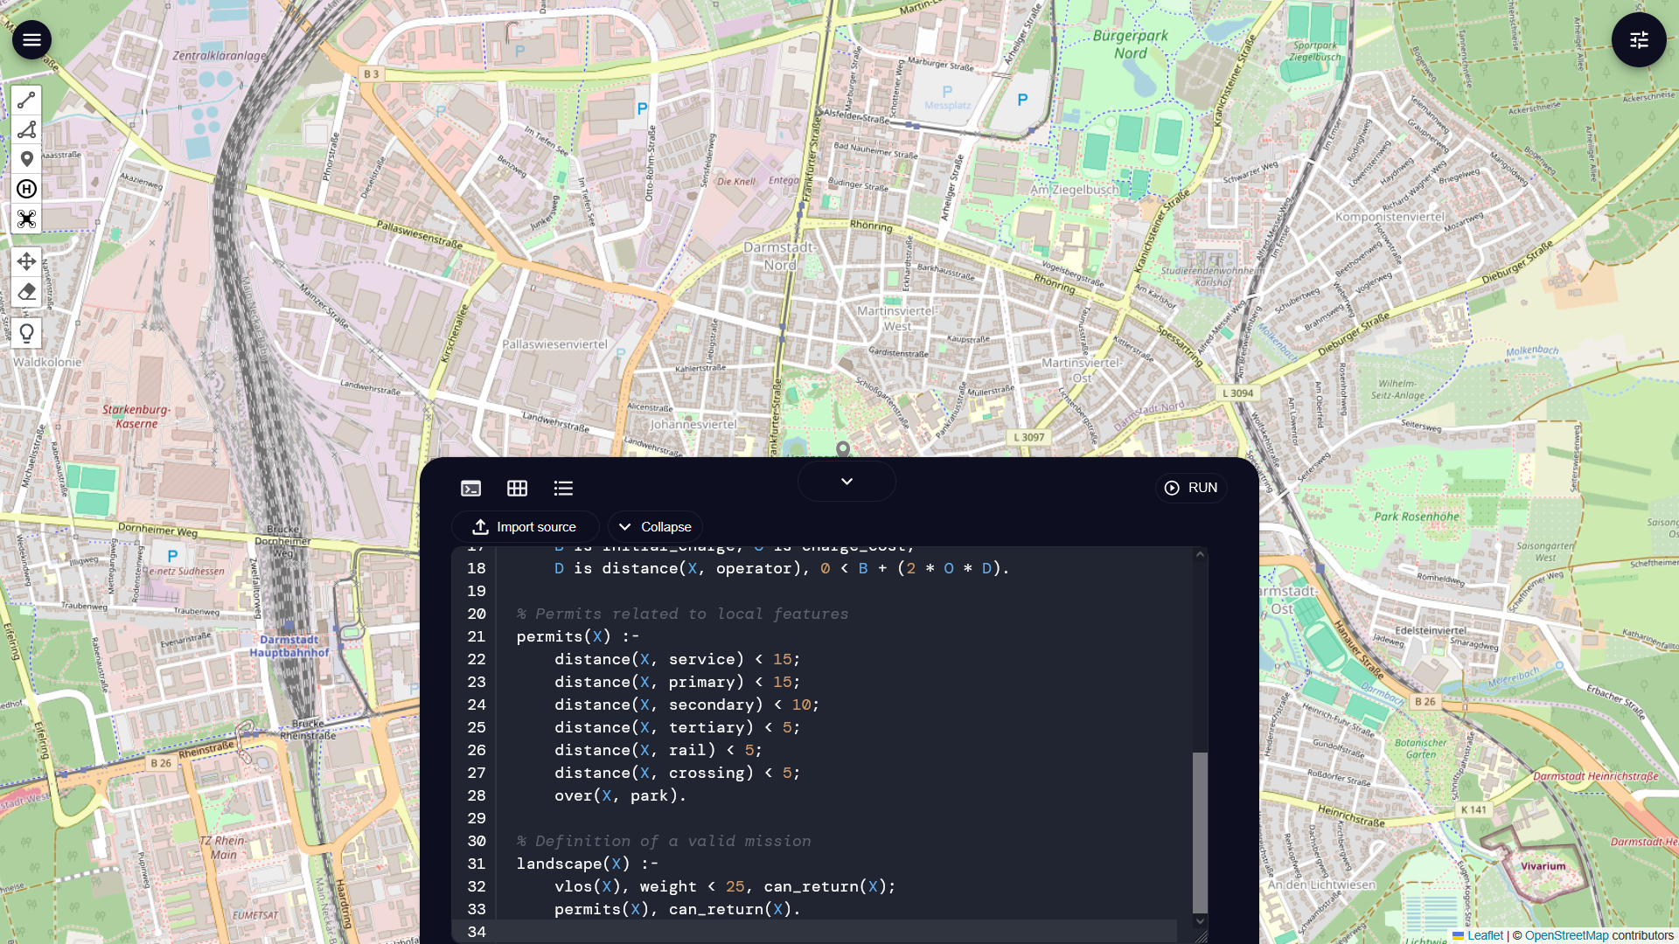This screenshot has width=1679, height=944.
Task: Click the Collapse dropdown button
Action: point(655,527)
